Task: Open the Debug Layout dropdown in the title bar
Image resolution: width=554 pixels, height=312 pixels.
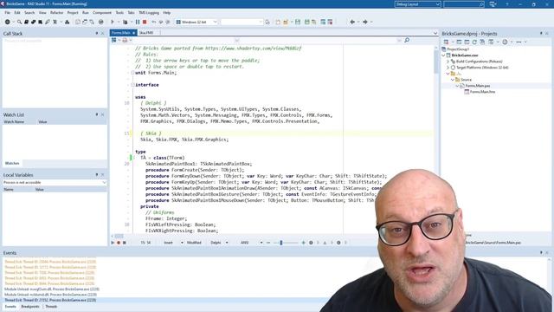Action: (x=438, y=4)
